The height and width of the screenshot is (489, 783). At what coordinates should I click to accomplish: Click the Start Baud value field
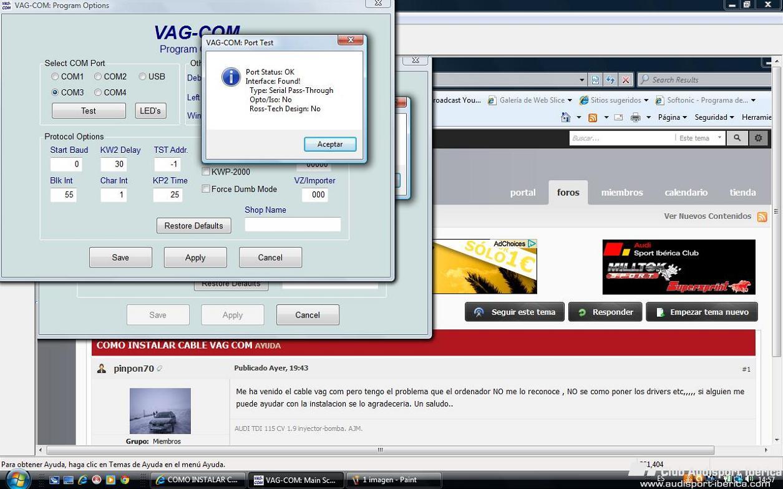click(x=66, y=165)
